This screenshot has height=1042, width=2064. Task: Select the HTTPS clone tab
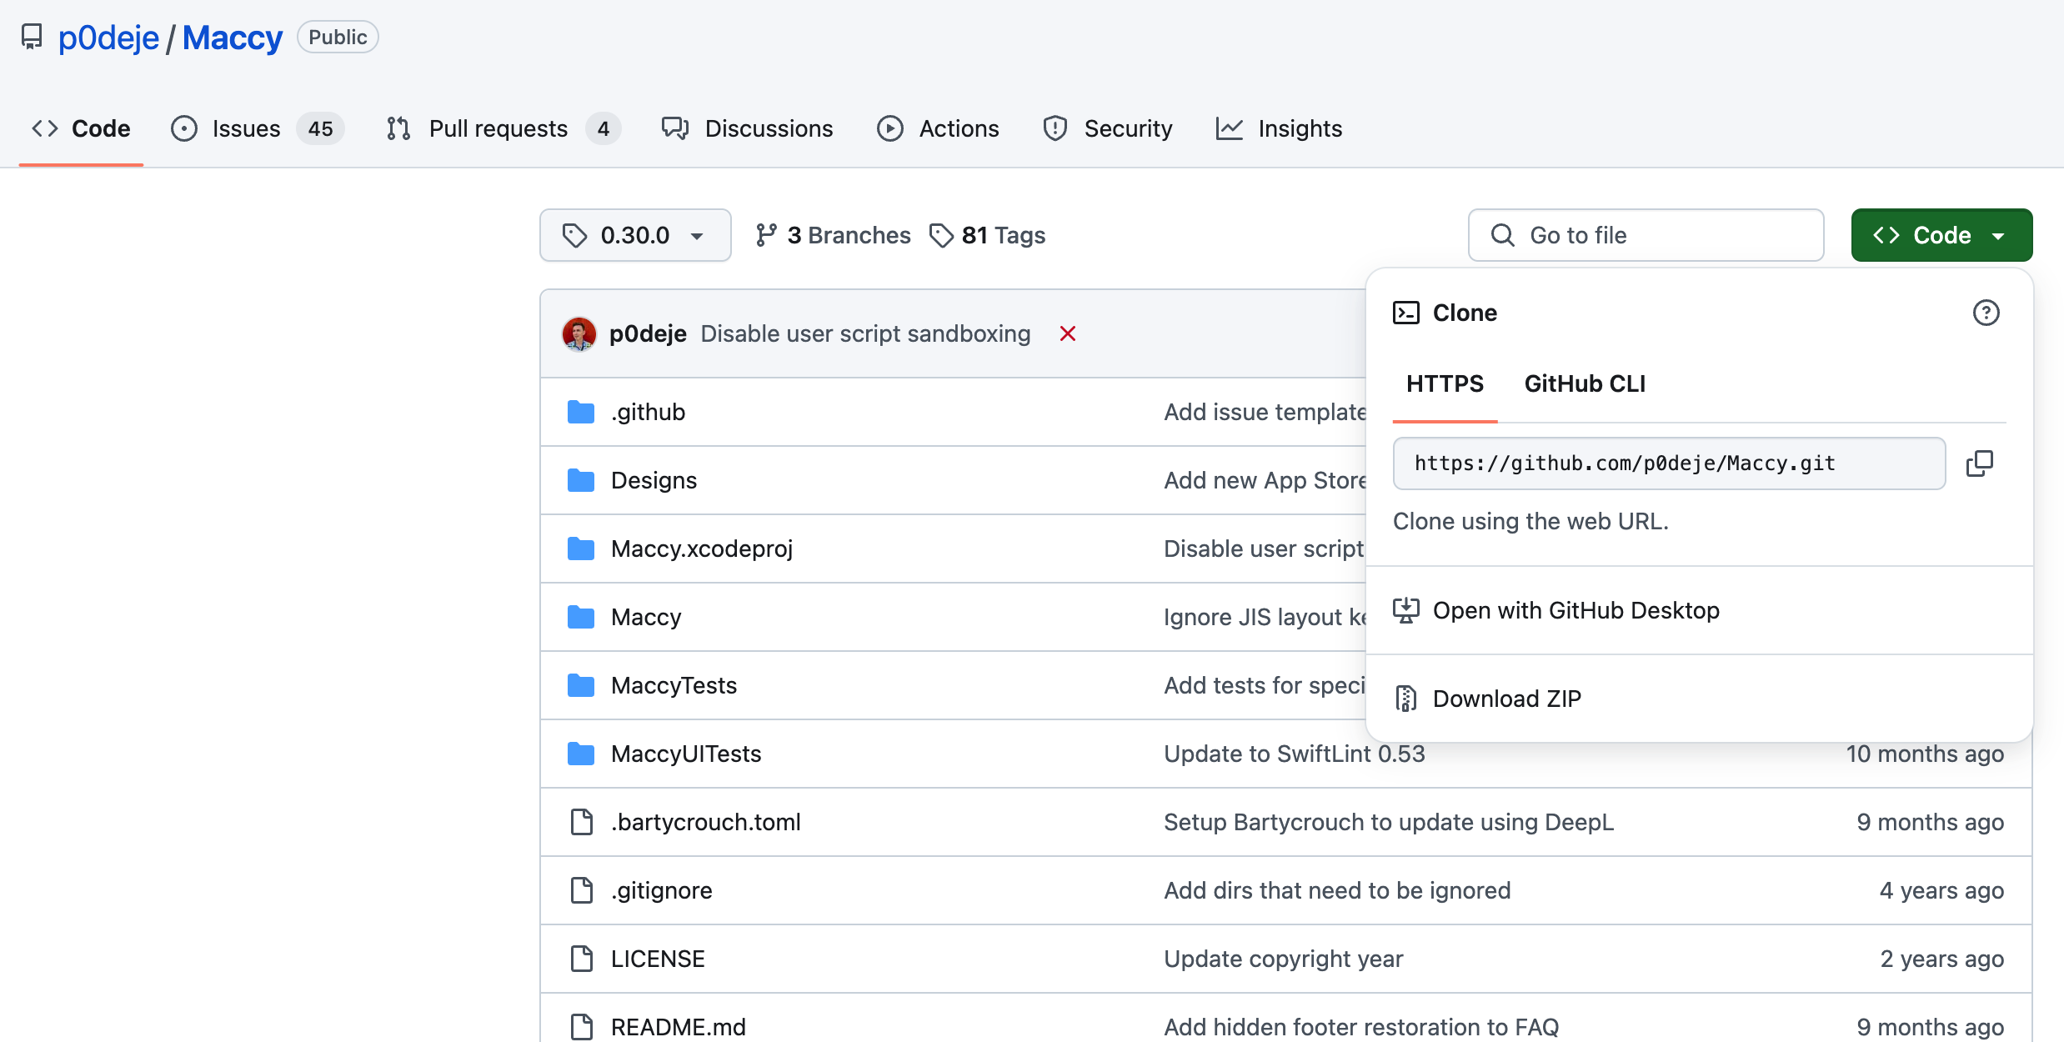tap(1445, 383)
